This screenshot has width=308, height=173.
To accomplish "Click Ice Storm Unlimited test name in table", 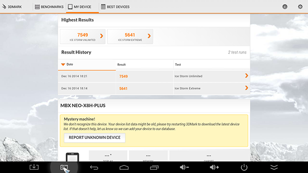I will (189, 76).
